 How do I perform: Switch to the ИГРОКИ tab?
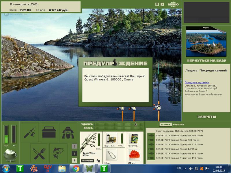click(x=165, y=125)
